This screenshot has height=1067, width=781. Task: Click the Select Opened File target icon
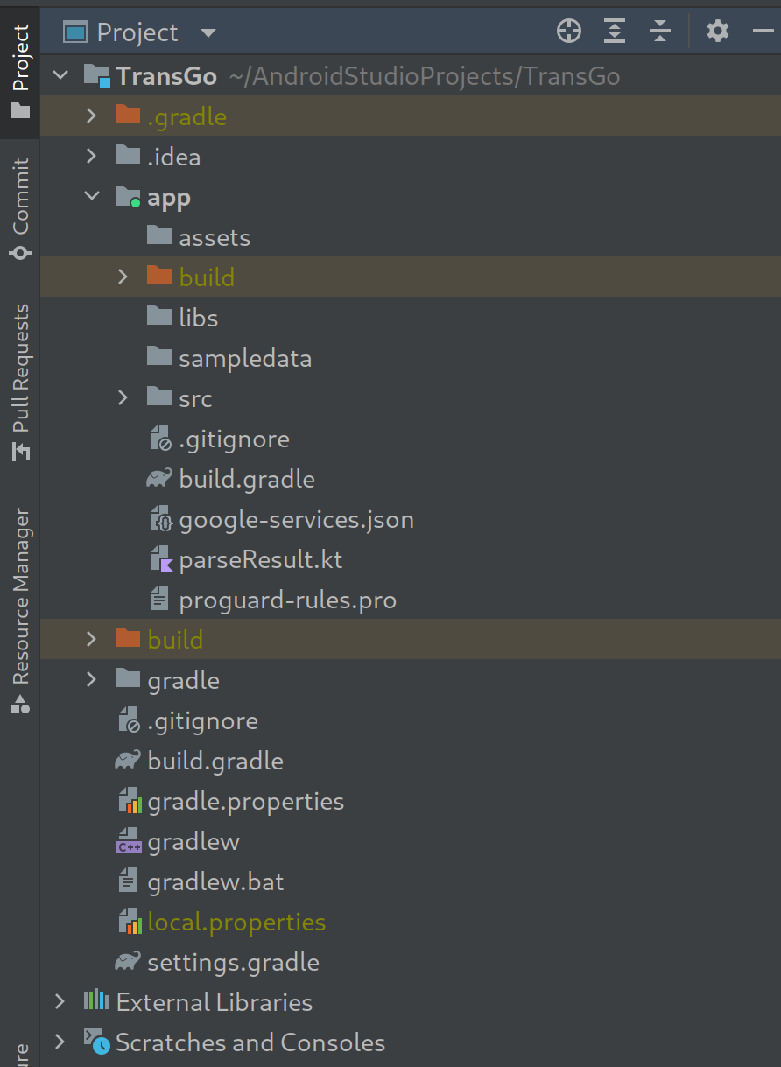tap(569, 32)
